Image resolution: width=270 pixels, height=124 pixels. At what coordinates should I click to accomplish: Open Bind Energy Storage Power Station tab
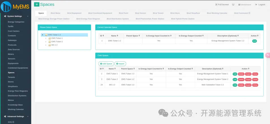(54, 19)
